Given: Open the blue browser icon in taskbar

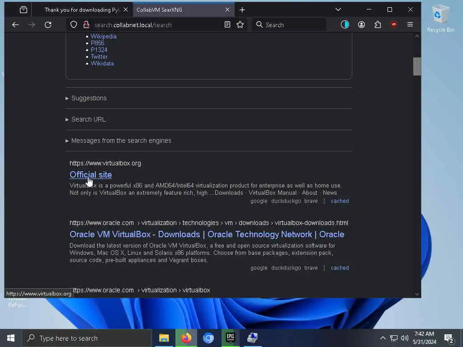Looking at the screenshot, I should coord(208,338).
